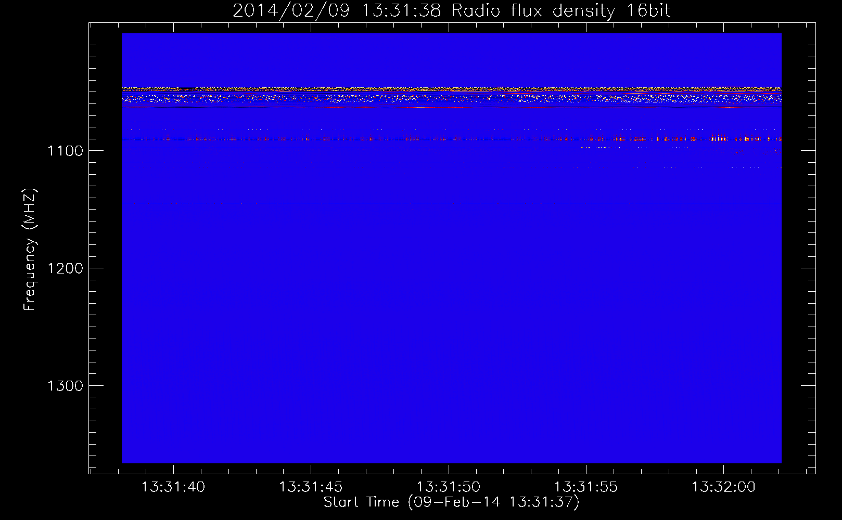Click the 1300 frequency tick label

65,386
